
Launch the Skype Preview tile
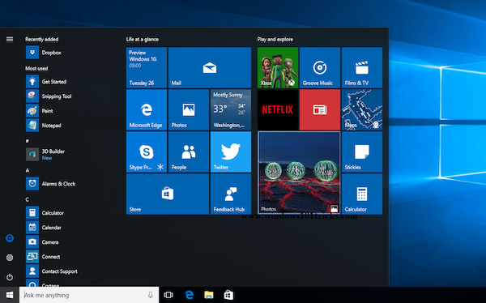coord(147,152)
